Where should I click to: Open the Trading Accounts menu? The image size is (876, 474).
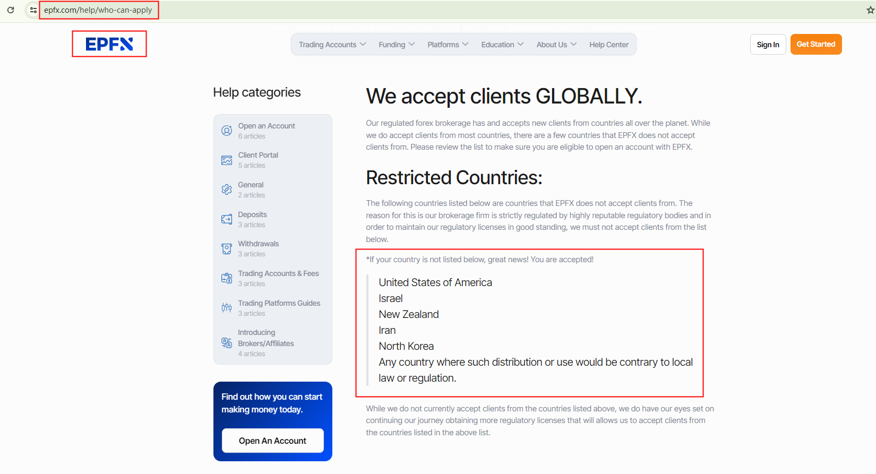click(x=332, y=45)
